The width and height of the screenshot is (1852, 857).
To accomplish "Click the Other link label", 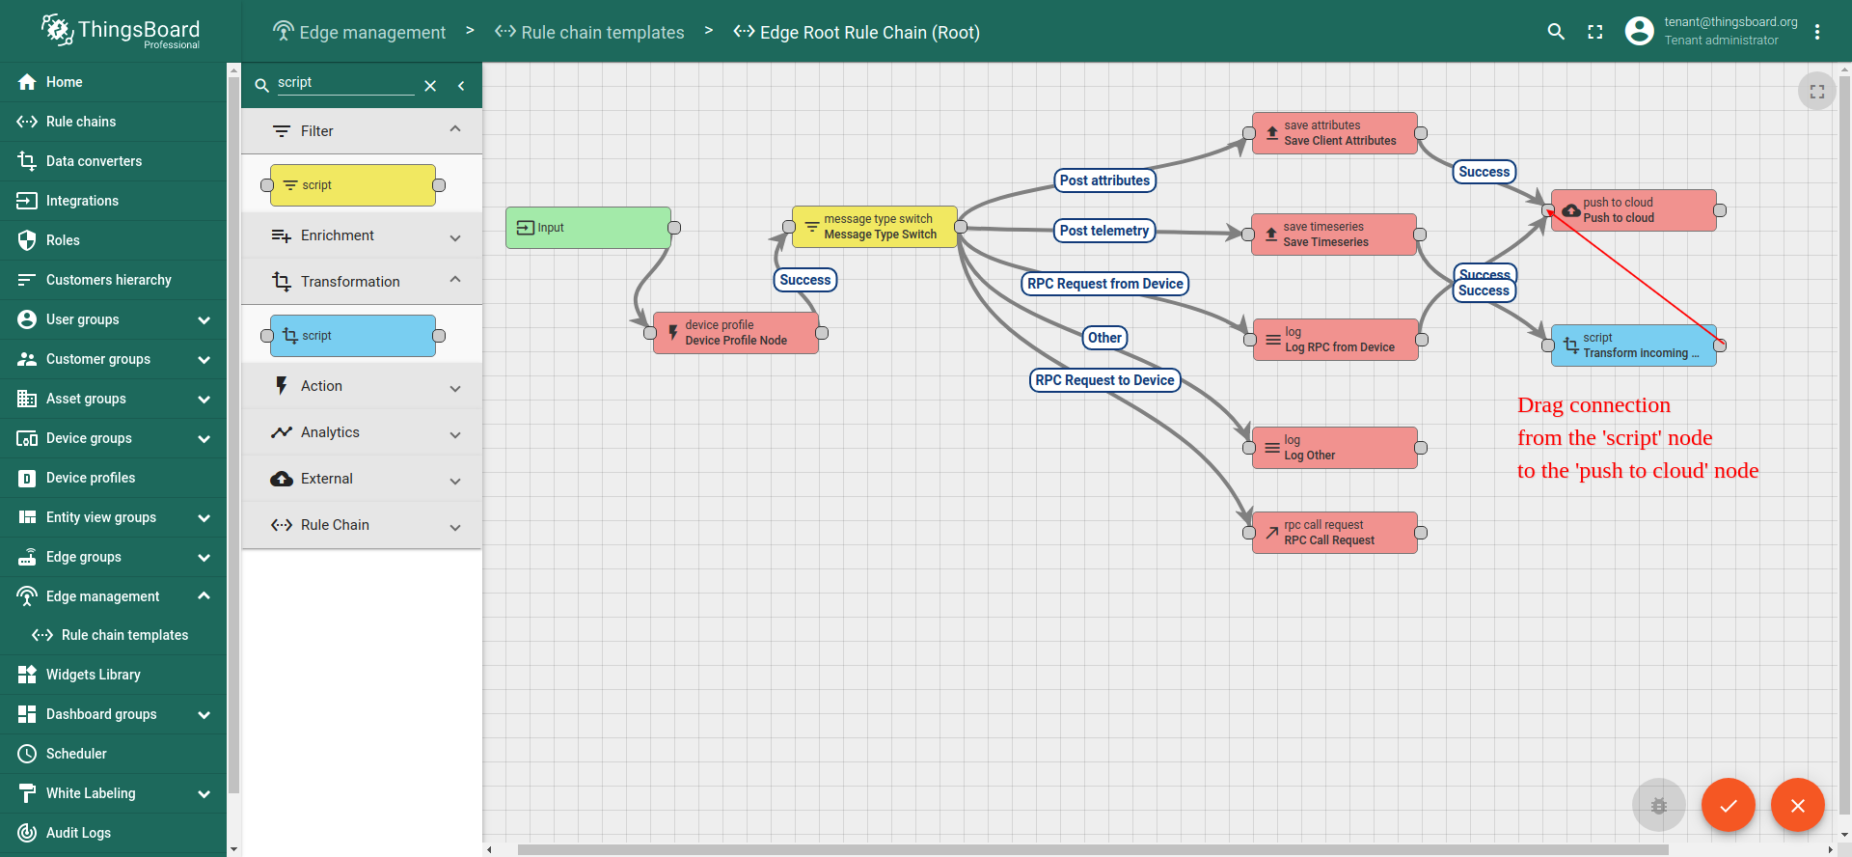I will tap(1104, 338).
